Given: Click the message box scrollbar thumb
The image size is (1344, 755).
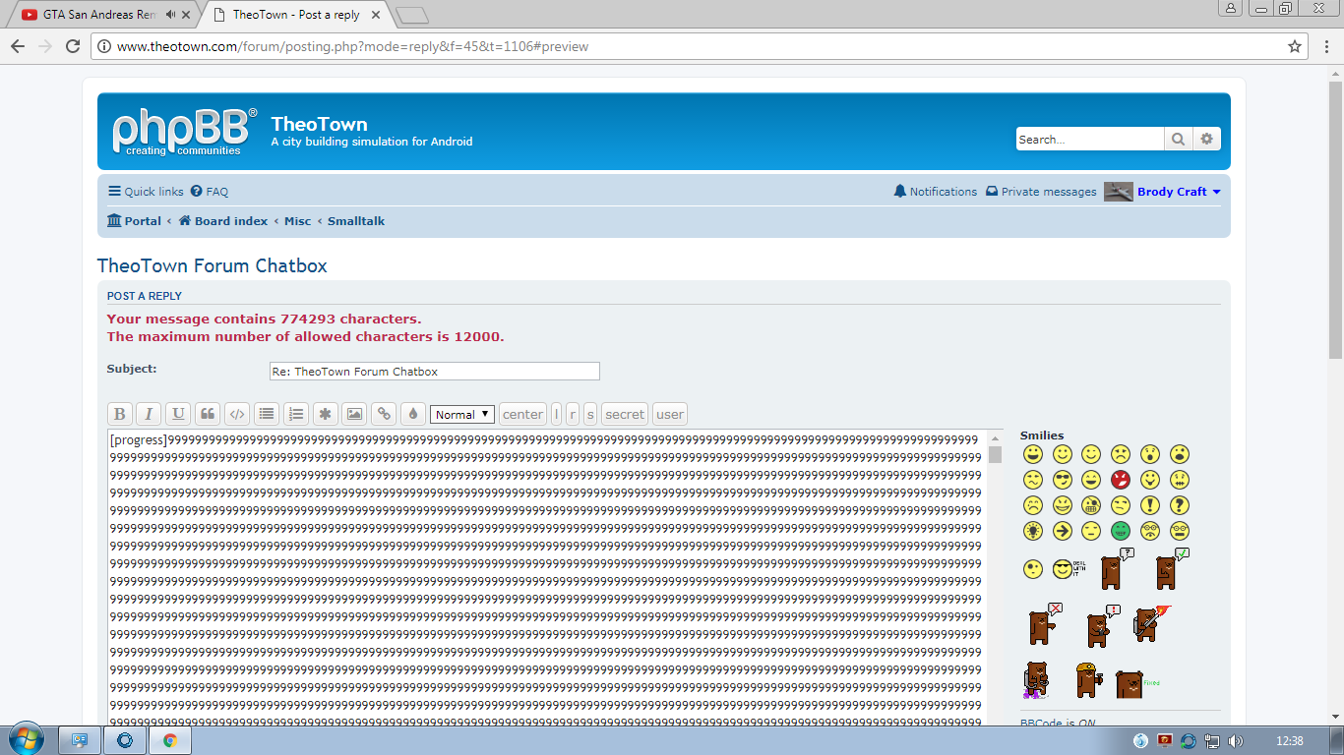Looking at the screenshot, I should point(995,454).
